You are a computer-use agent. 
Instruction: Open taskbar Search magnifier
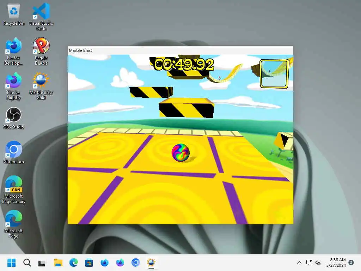tap(27, 263)
